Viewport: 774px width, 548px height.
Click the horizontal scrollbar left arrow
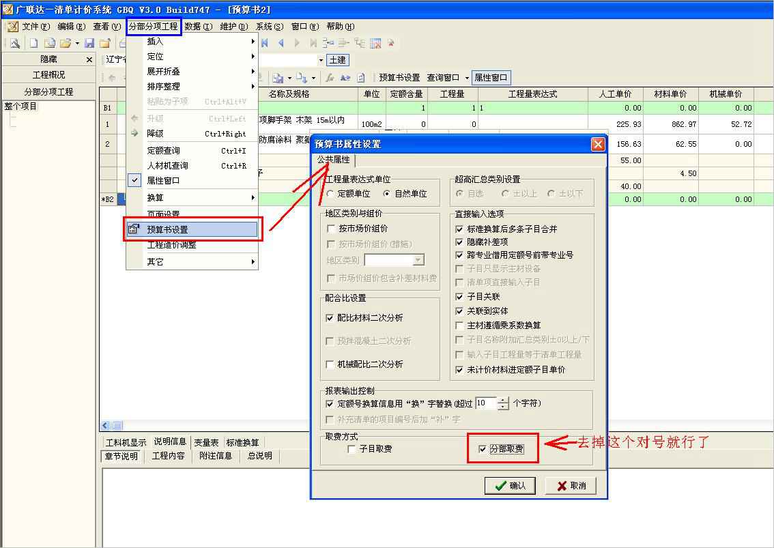coord(105,425)
